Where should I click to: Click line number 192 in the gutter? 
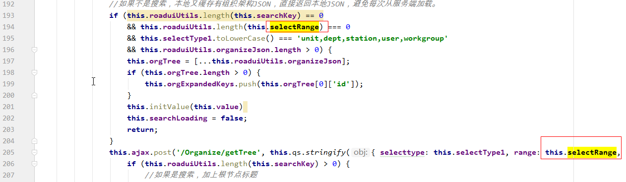coord(8,4)
